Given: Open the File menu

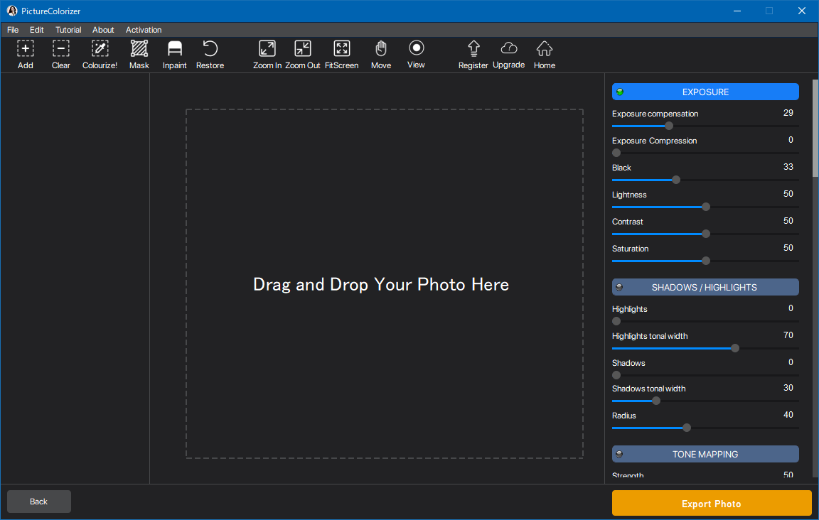Looking at the screenshot, I should pyautogui.click(x=13, y=30).
